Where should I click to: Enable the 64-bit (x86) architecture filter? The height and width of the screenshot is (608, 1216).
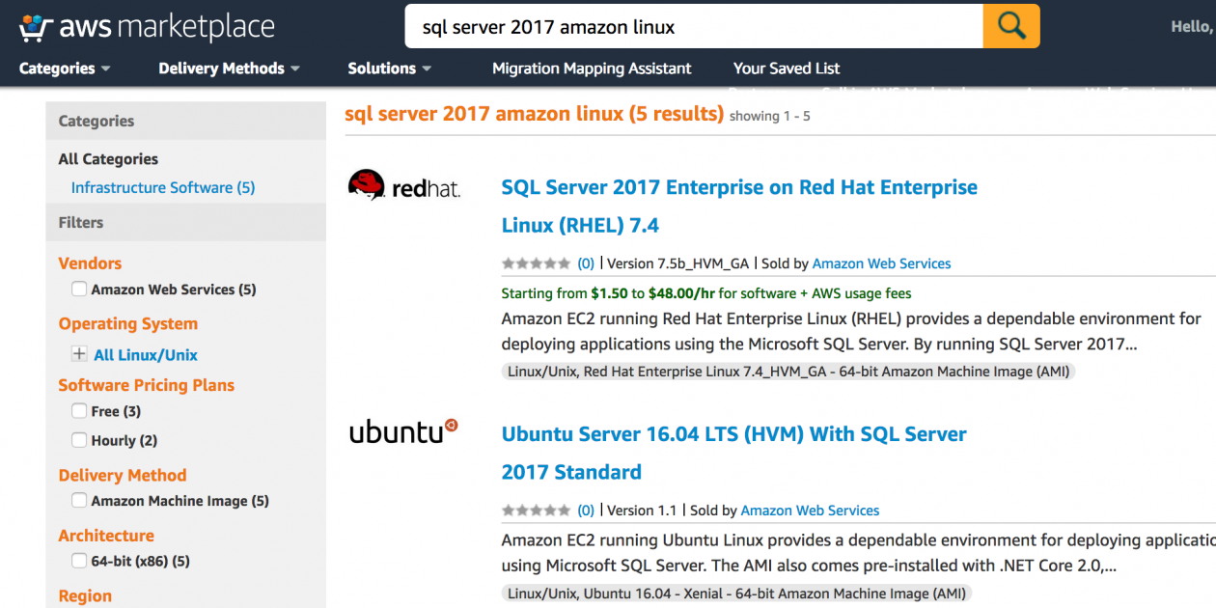78,561
